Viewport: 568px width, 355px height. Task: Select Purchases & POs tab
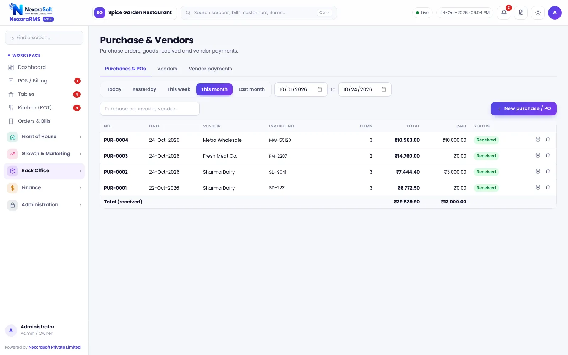click(x=125, y=69)
